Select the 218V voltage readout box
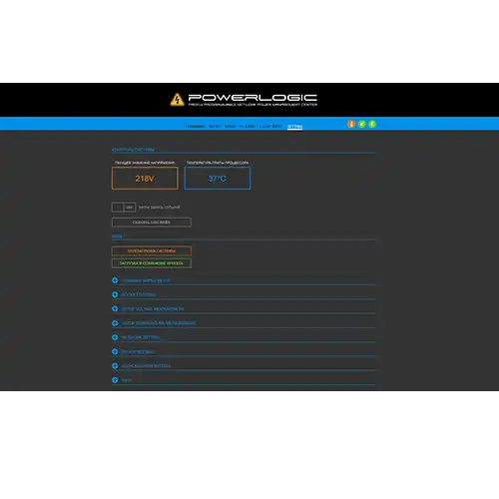499x499 pixels. pyautogui.click(x=145, y=179)
